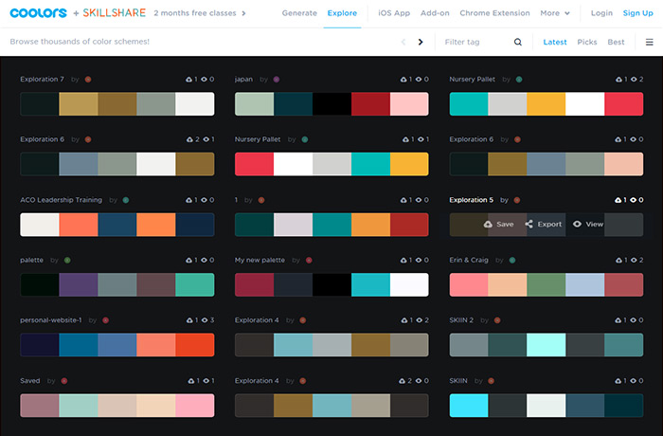Click the Sign Up link
The width and height of the screenshot is (663, 436).
tap(637, 13)
